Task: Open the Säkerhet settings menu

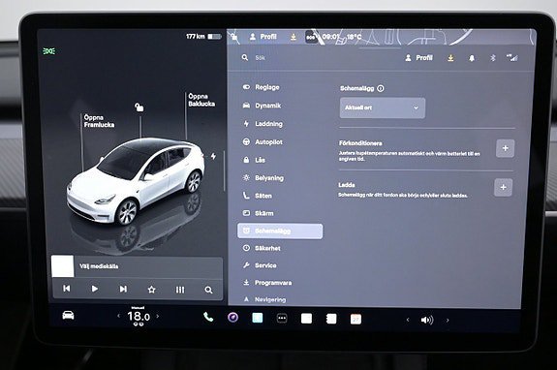Action: pos(262,248)
